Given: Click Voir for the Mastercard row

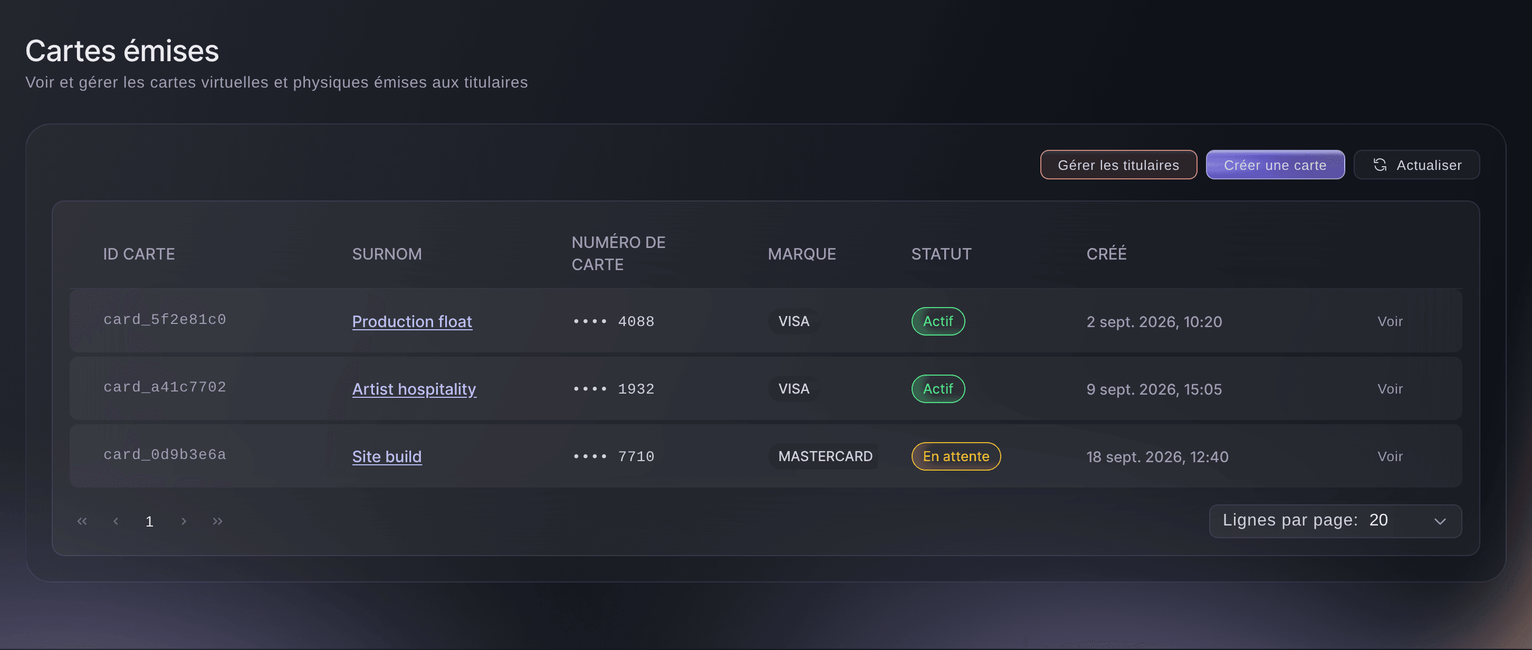Looking at the screenshot, I should (1390, 456).
